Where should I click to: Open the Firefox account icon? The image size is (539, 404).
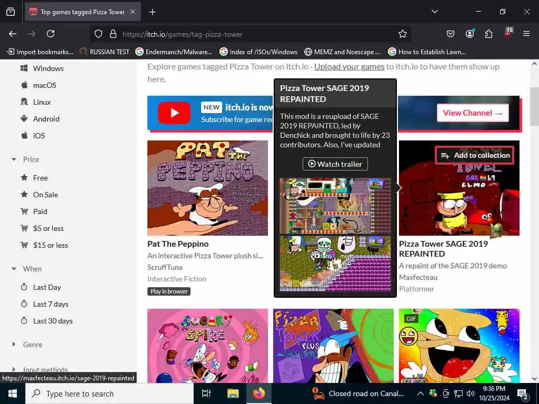coord(470,34)
